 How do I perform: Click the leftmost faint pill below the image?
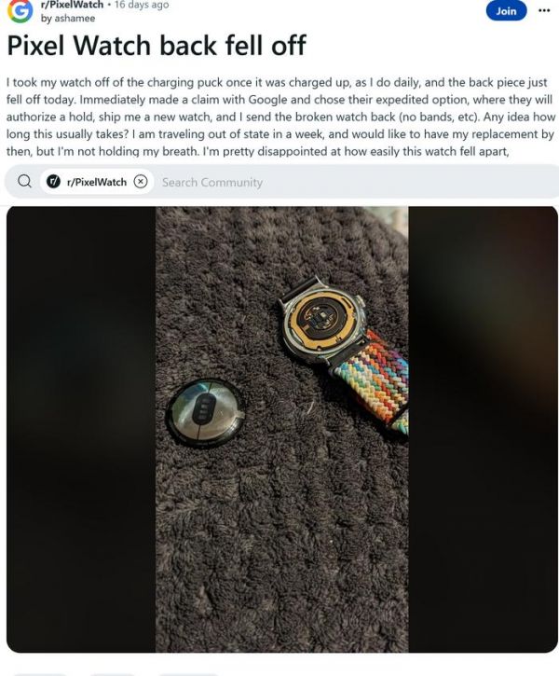[x=40, y=673]
